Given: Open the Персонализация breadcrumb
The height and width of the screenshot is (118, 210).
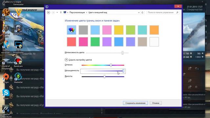Looking at the screenshot, I should click(77, 12).
